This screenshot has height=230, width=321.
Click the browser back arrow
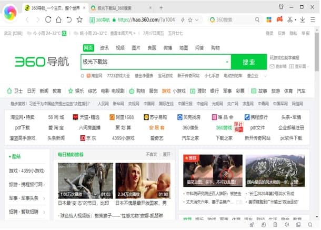click(x=26, y=19)
